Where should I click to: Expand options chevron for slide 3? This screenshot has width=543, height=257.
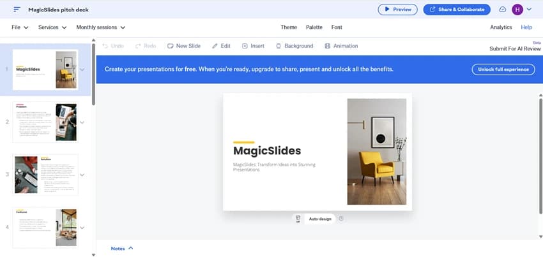[x=82, y=175]
